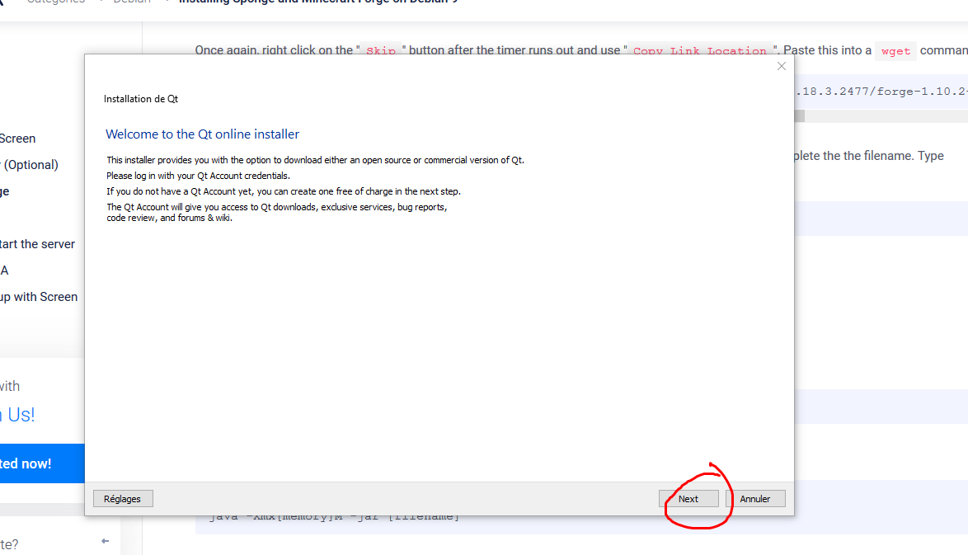Select the '(Optional)' sidebar section link

31,165
